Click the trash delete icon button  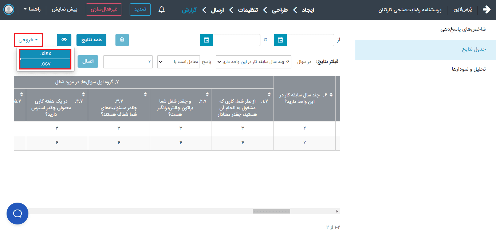tap(122, 40)
